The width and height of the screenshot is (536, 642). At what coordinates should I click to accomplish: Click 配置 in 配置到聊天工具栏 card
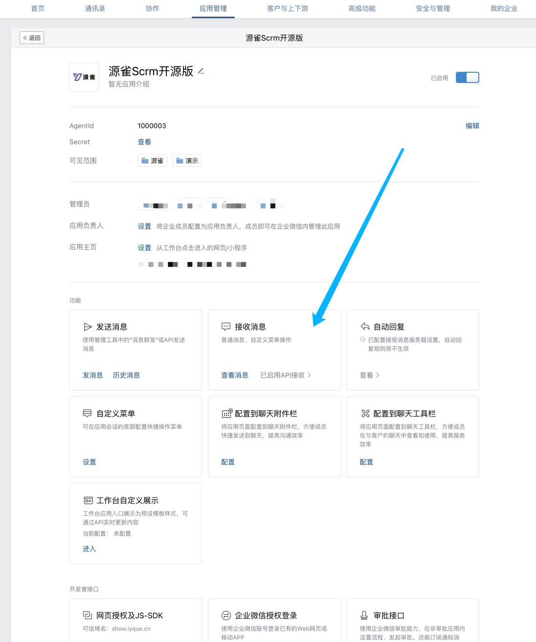click(x=367, y=462)
